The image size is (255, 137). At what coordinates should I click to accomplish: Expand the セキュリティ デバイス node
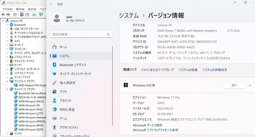7,61
